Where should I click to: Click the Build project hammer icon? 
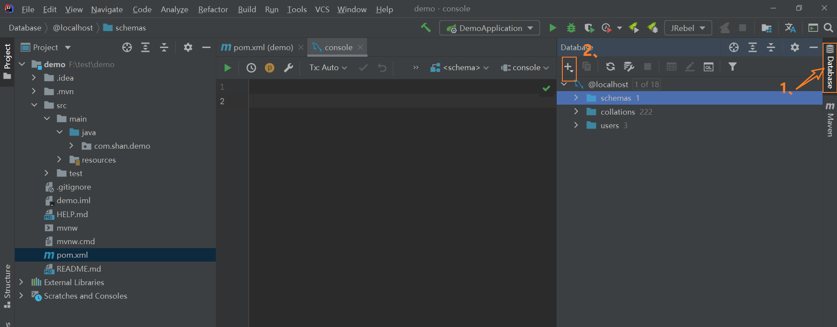425,28
